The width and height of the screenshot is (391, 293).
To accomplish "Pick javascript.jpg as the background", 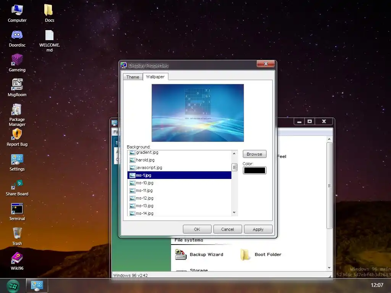I will coord(179,168).
